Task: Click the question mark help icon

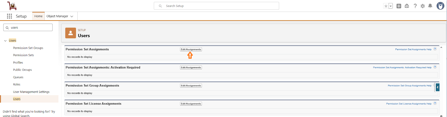Action: (x=415, y=6)
